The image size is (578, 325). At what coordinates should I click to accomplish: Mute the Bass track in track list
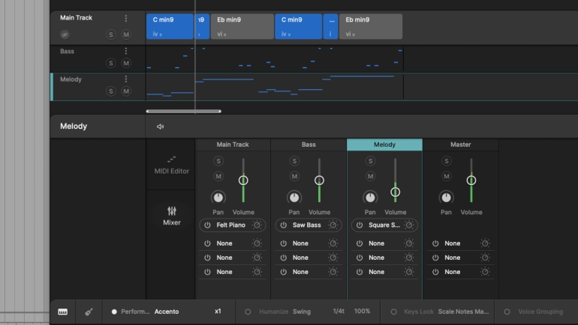[126, 63]
